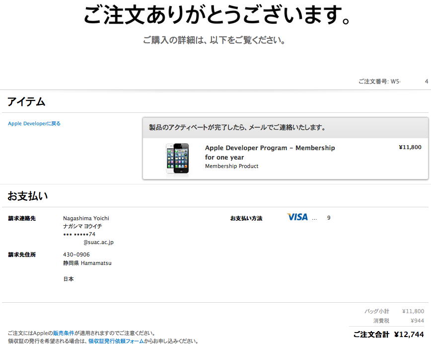
Task: Click the ご注文ありがとうございます heading
Action: tap(217, 15)
